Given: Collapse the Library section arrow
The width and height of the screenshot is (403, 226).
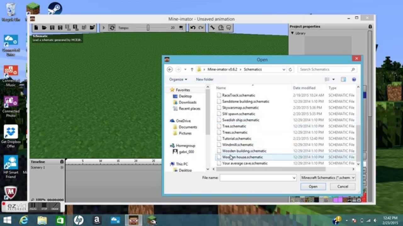Looking at the screenshot, I should coord(292,33).
